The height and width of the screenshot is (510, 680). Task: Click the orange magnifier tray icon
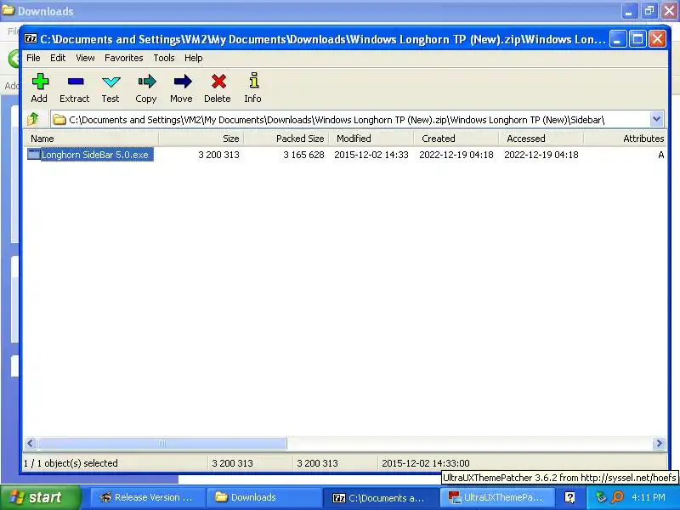pyautogui.click(x=617, y=497)
